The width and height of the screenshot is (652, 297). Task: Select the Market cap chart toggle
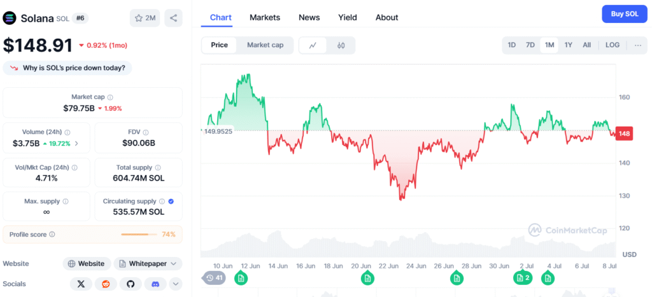265,45
